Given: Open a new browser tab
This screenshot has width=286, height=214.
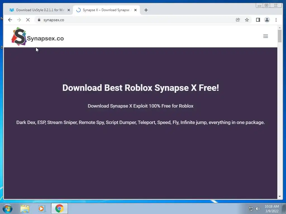Looking at the screenshot, I should tap(146, 10).
